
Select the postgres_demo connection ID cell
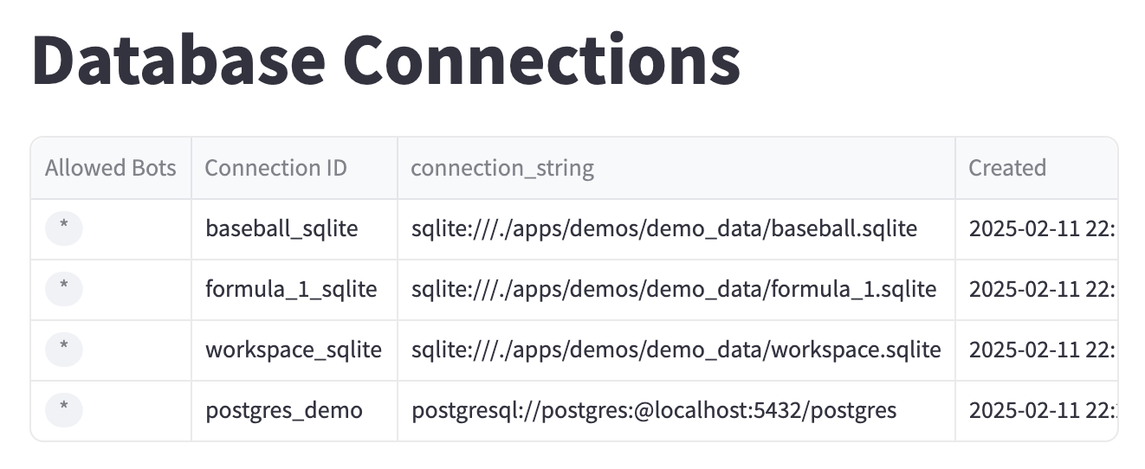[x=294, y=410]
